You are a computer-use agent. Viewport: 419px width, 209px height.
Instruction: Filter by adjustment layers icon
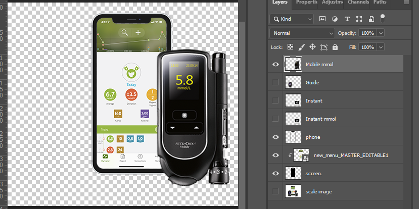pos(335,19)
